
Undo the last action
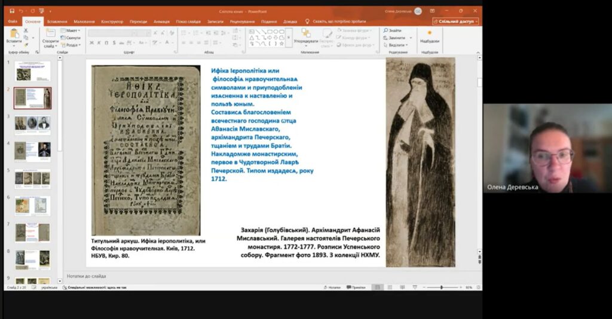tap(21, 11)
